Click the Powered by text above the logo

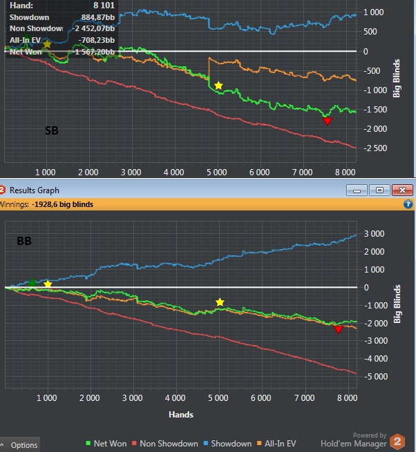(370, 435)
